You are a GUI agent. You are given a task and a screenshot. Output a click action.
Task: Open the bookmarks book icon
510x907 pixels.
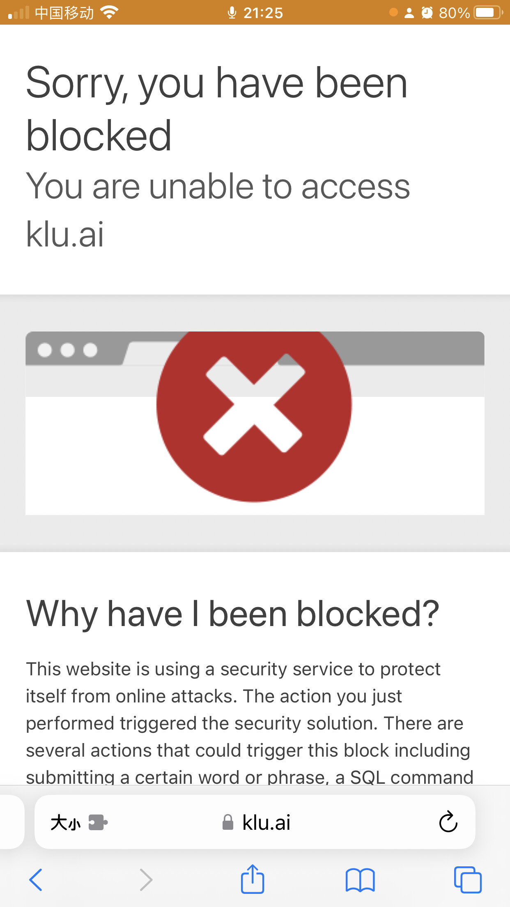[x=360, y=880]
